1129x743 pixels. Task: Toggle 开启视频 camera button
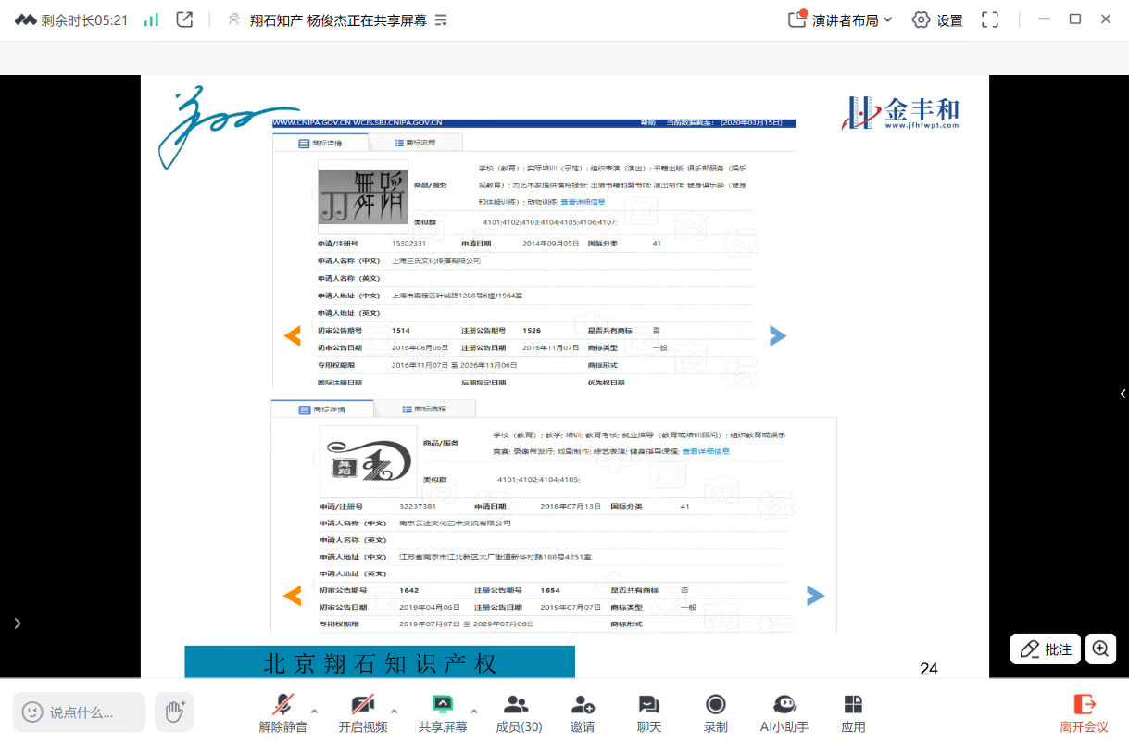click(362, 712)
